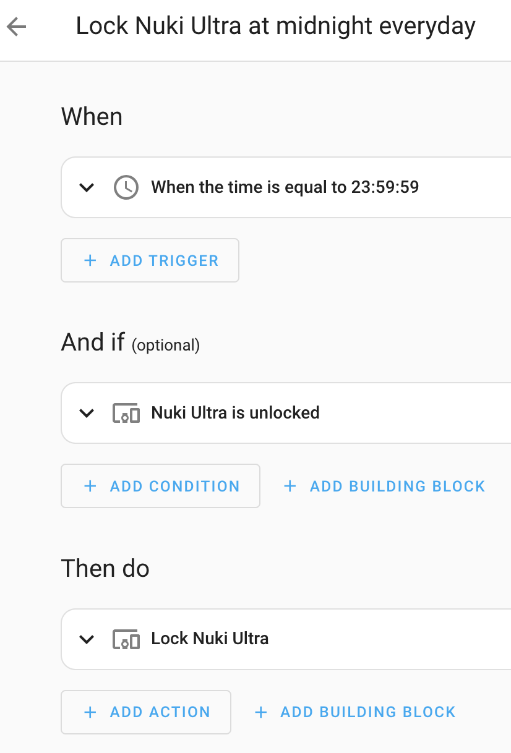
Task: Add building block under Then do section
Action: pyautogui.click(x=355, y=712)
